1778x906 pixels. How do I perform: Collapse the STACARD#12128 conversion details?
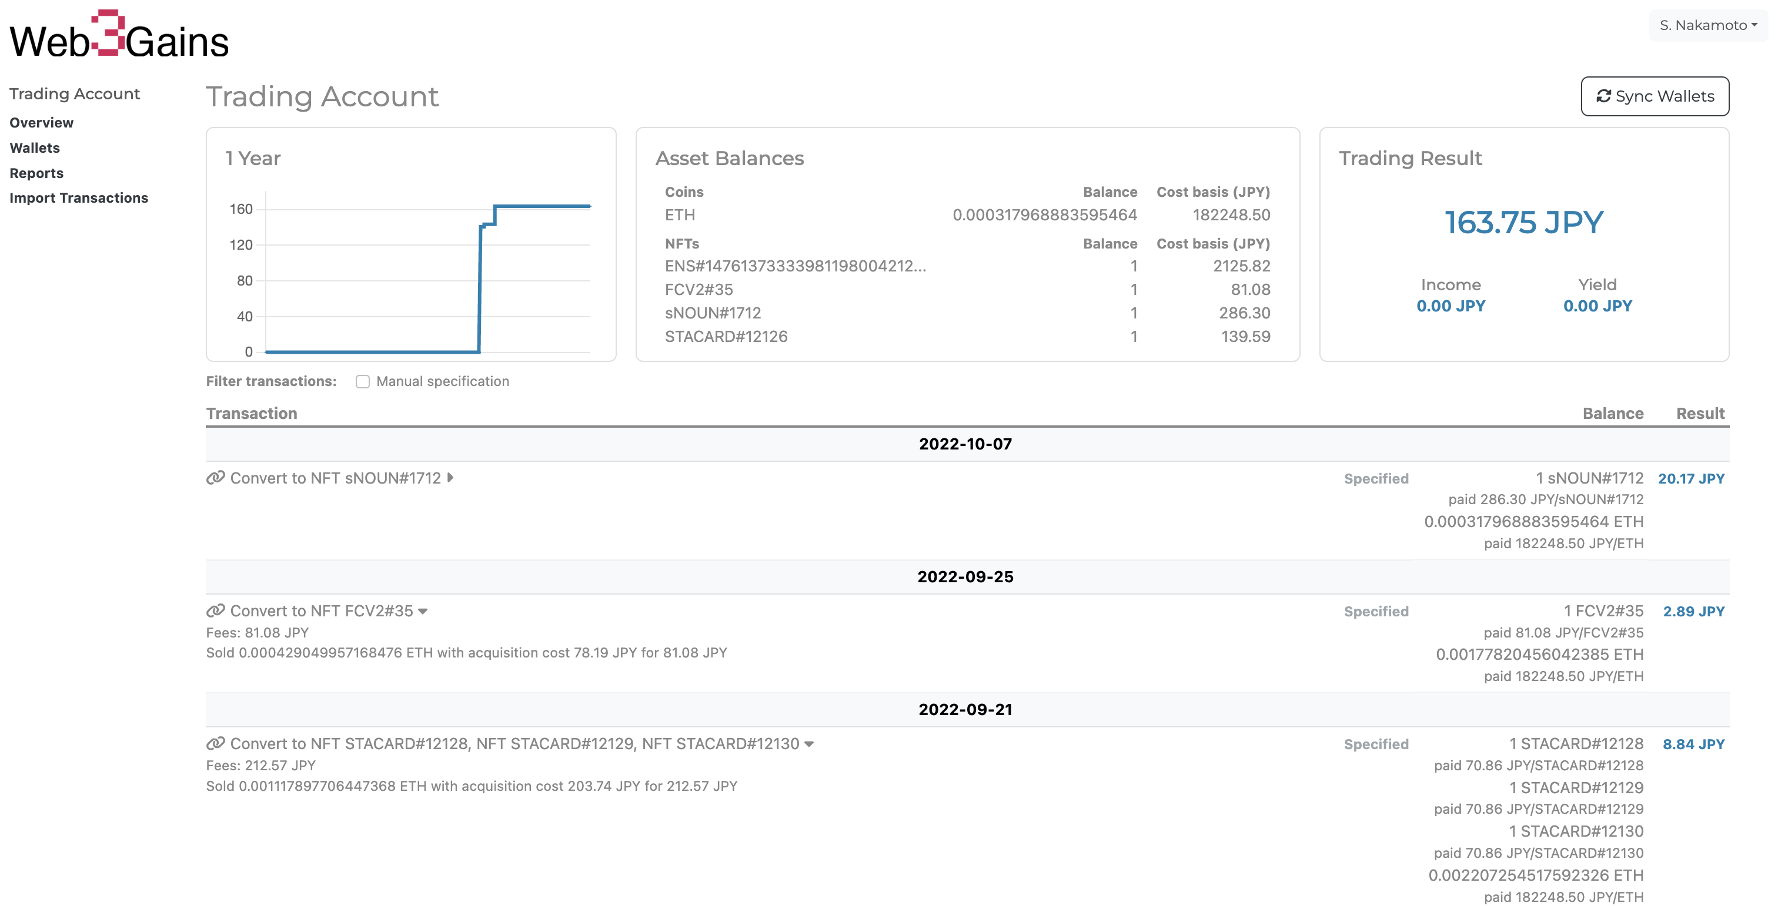[x=809, y=744]
